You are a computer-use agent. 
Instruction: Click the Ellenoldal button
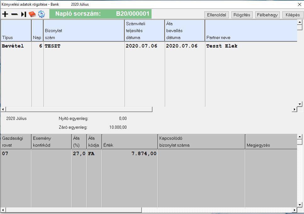coord(217,15)
